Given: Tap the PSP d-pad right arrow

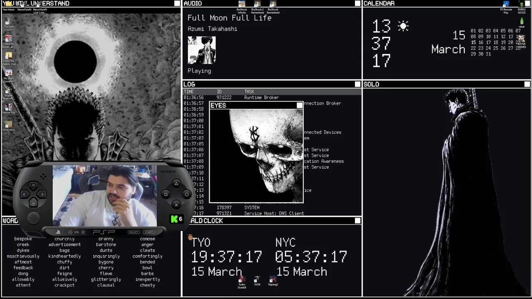Looking at the screenshot, I should [x=42, y=194].
